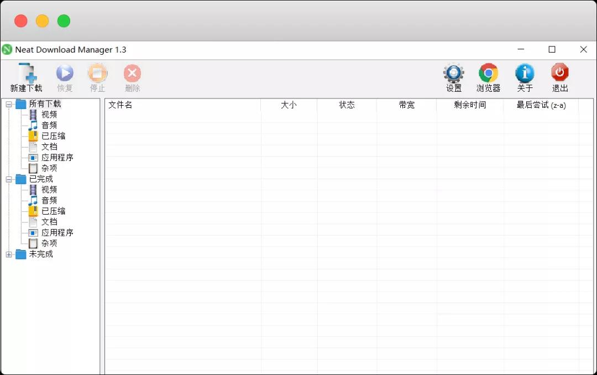Image resolution: width=597 pixels, height=375 pixels.
Task: Minimize the Neat Download Manager window
Action: [521, 50]
